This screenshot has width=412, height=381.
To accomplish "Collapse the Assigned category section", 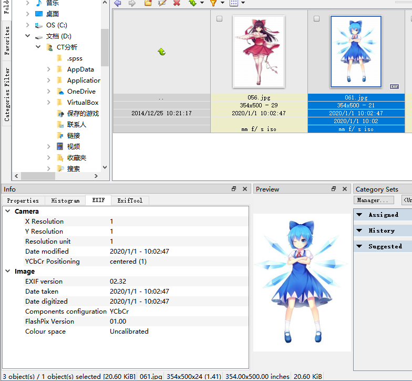I will 359,215.
